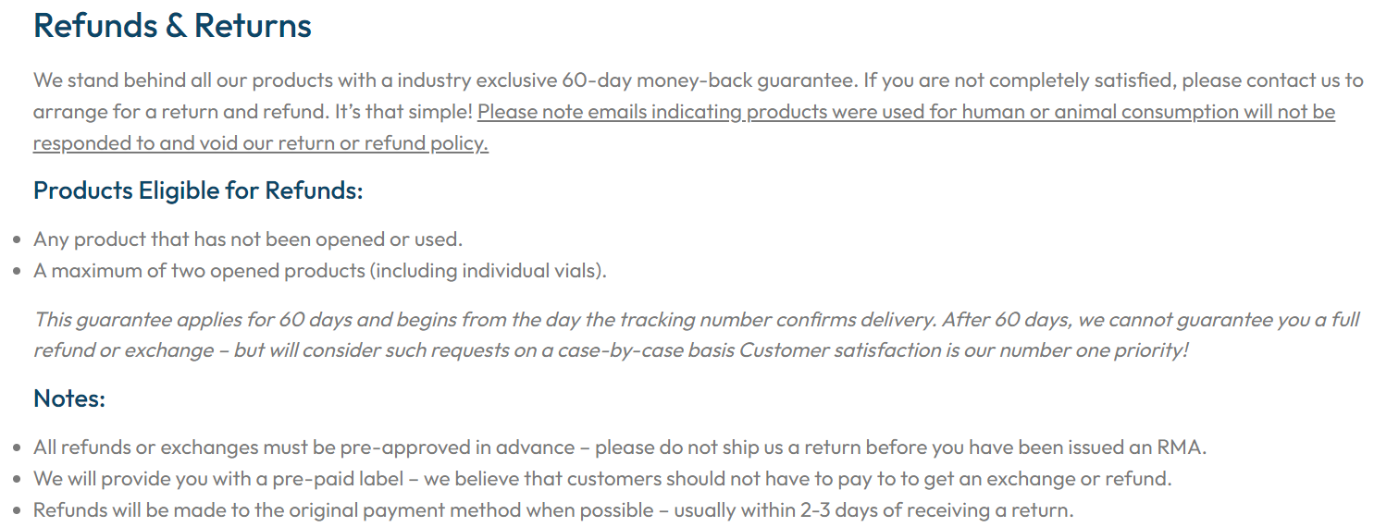Click the "Notes:" subheading
Viewport: 1399px width, 527px height.
(69, 398)
